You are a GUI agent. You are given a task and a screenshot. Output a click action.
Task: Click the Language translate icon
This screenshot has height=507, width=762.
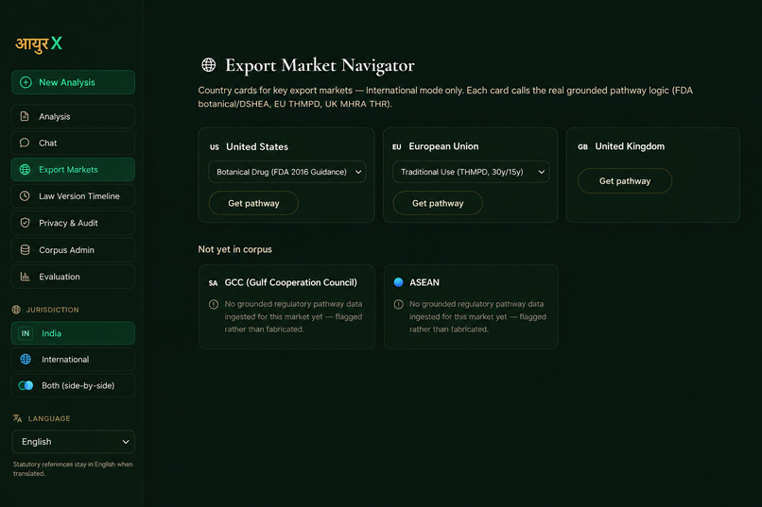click(x=18, y=418)
